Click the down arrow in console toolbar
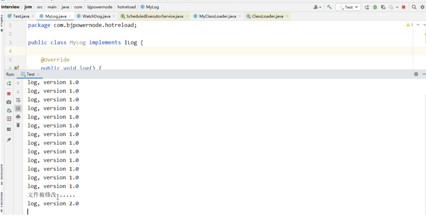The image size is (426, 217). [18, 92]
